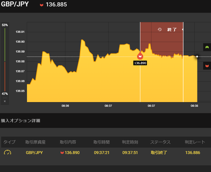Click the 09:38 time axis label
The image size is (211, 172).
point(194,106)
